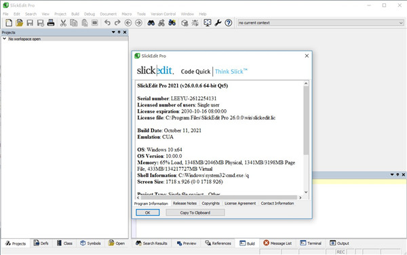
Task: Collapse the No workspace open tree row
Action: tap(5, 39)
